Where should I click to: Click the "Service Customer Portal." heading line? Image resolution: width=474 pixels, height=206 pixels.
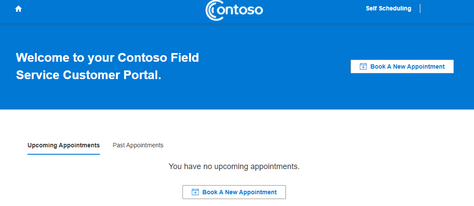click(89, 75)
